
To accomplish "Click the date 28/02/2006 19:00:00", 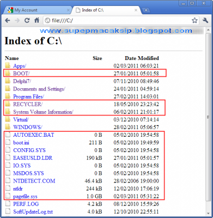I will point(136,181).
